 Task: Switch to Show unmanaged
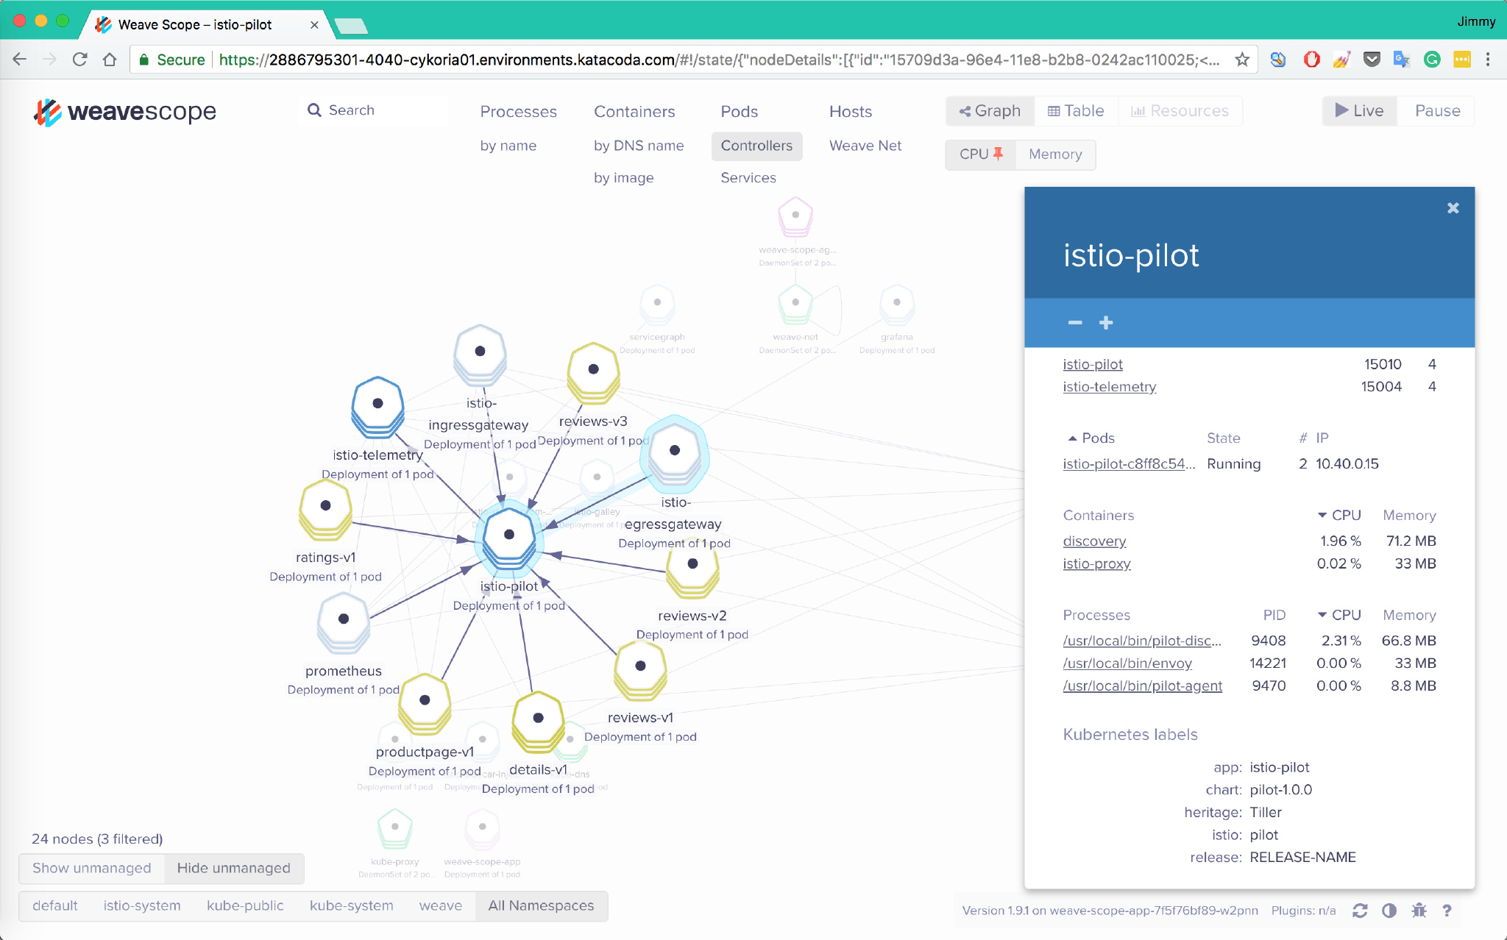point(92,868)
